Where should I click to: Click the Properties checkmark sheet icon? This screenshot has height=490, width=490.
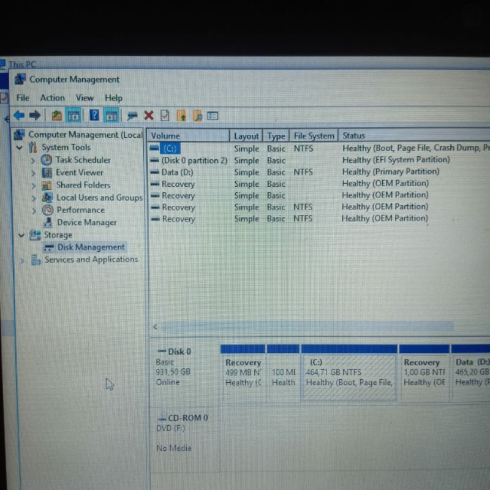(165, 115)
